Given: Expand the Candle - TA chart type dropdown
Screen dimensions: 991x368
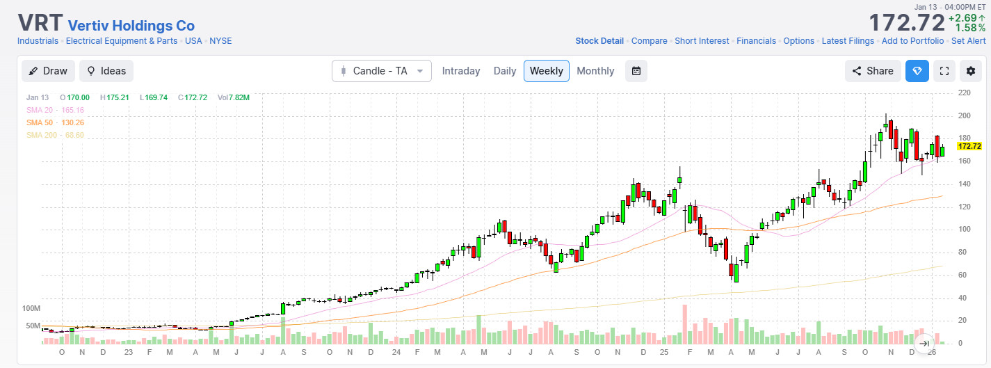Looking at the screenshot, I should point(382,71).
